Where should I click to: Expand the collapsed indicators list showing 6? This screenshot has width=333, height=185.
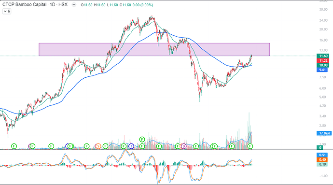pyautogui.click(x=7, y=11)
